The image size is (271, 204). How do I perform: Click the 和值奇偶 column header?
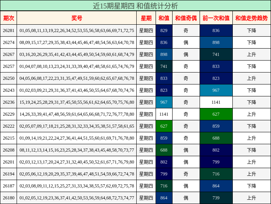click(186, 18)
